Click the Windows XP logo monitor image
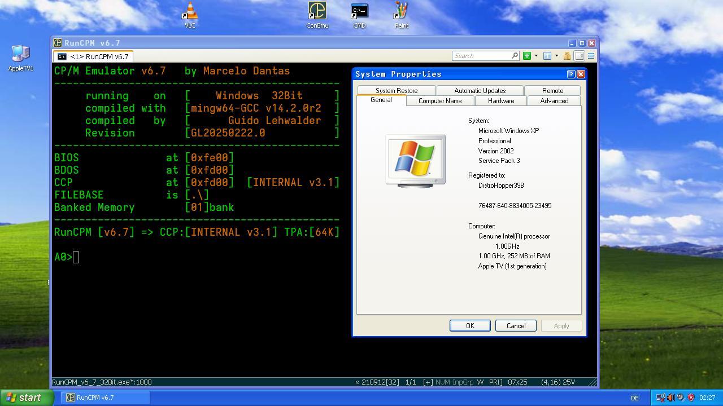This screenshot has width=723, height=406. tap(415, 160)
